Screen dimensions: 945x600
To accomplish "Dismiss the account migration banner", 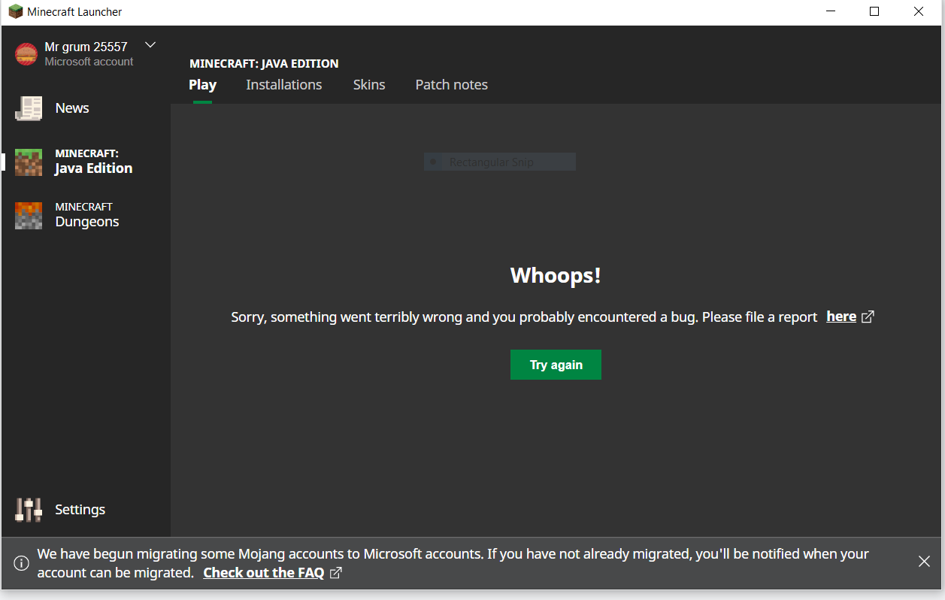I will pos(924,562).
